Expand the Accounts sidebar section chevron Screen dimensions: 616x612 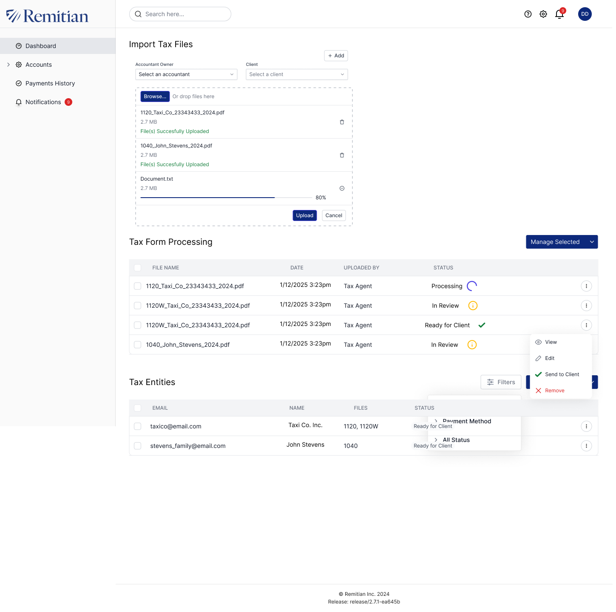(9, 65)
